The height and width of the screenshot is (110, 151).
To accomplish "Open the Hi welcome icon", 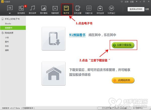I will [x=10, y=8].
